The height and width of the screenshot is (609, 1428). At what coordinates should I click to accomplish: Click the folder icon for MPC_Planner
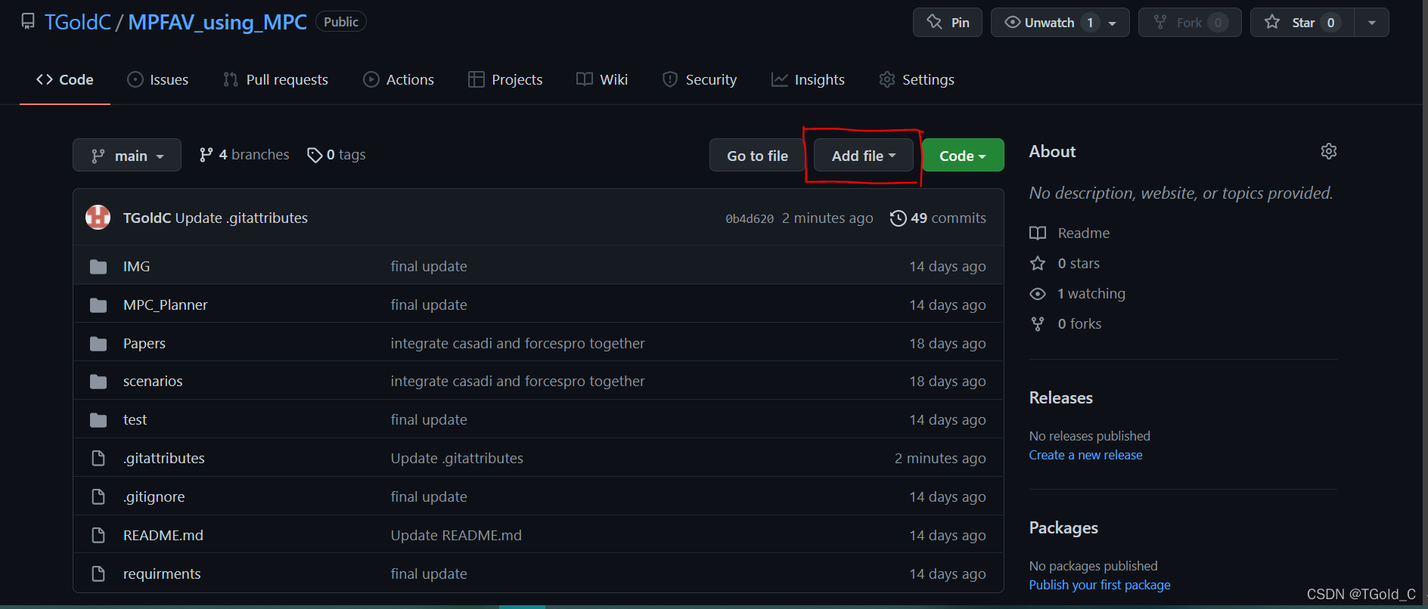(98, 304)
